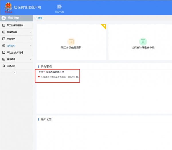Click the 证明打印 sidebar icon

tap(4, 46)
